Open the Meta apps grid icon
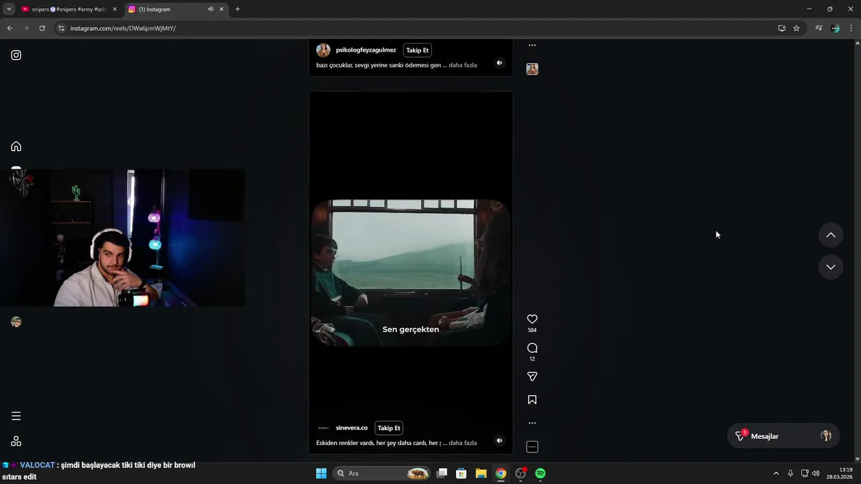Viewport: 861px width, 484px height. pos(16,441)
